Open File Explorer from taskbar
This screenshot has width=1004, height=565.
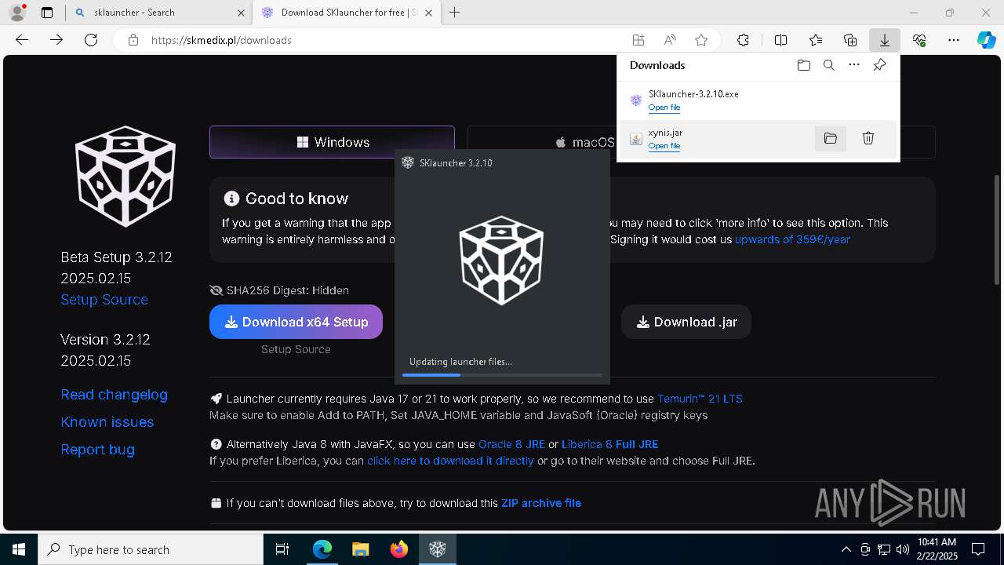click(360, 549)
